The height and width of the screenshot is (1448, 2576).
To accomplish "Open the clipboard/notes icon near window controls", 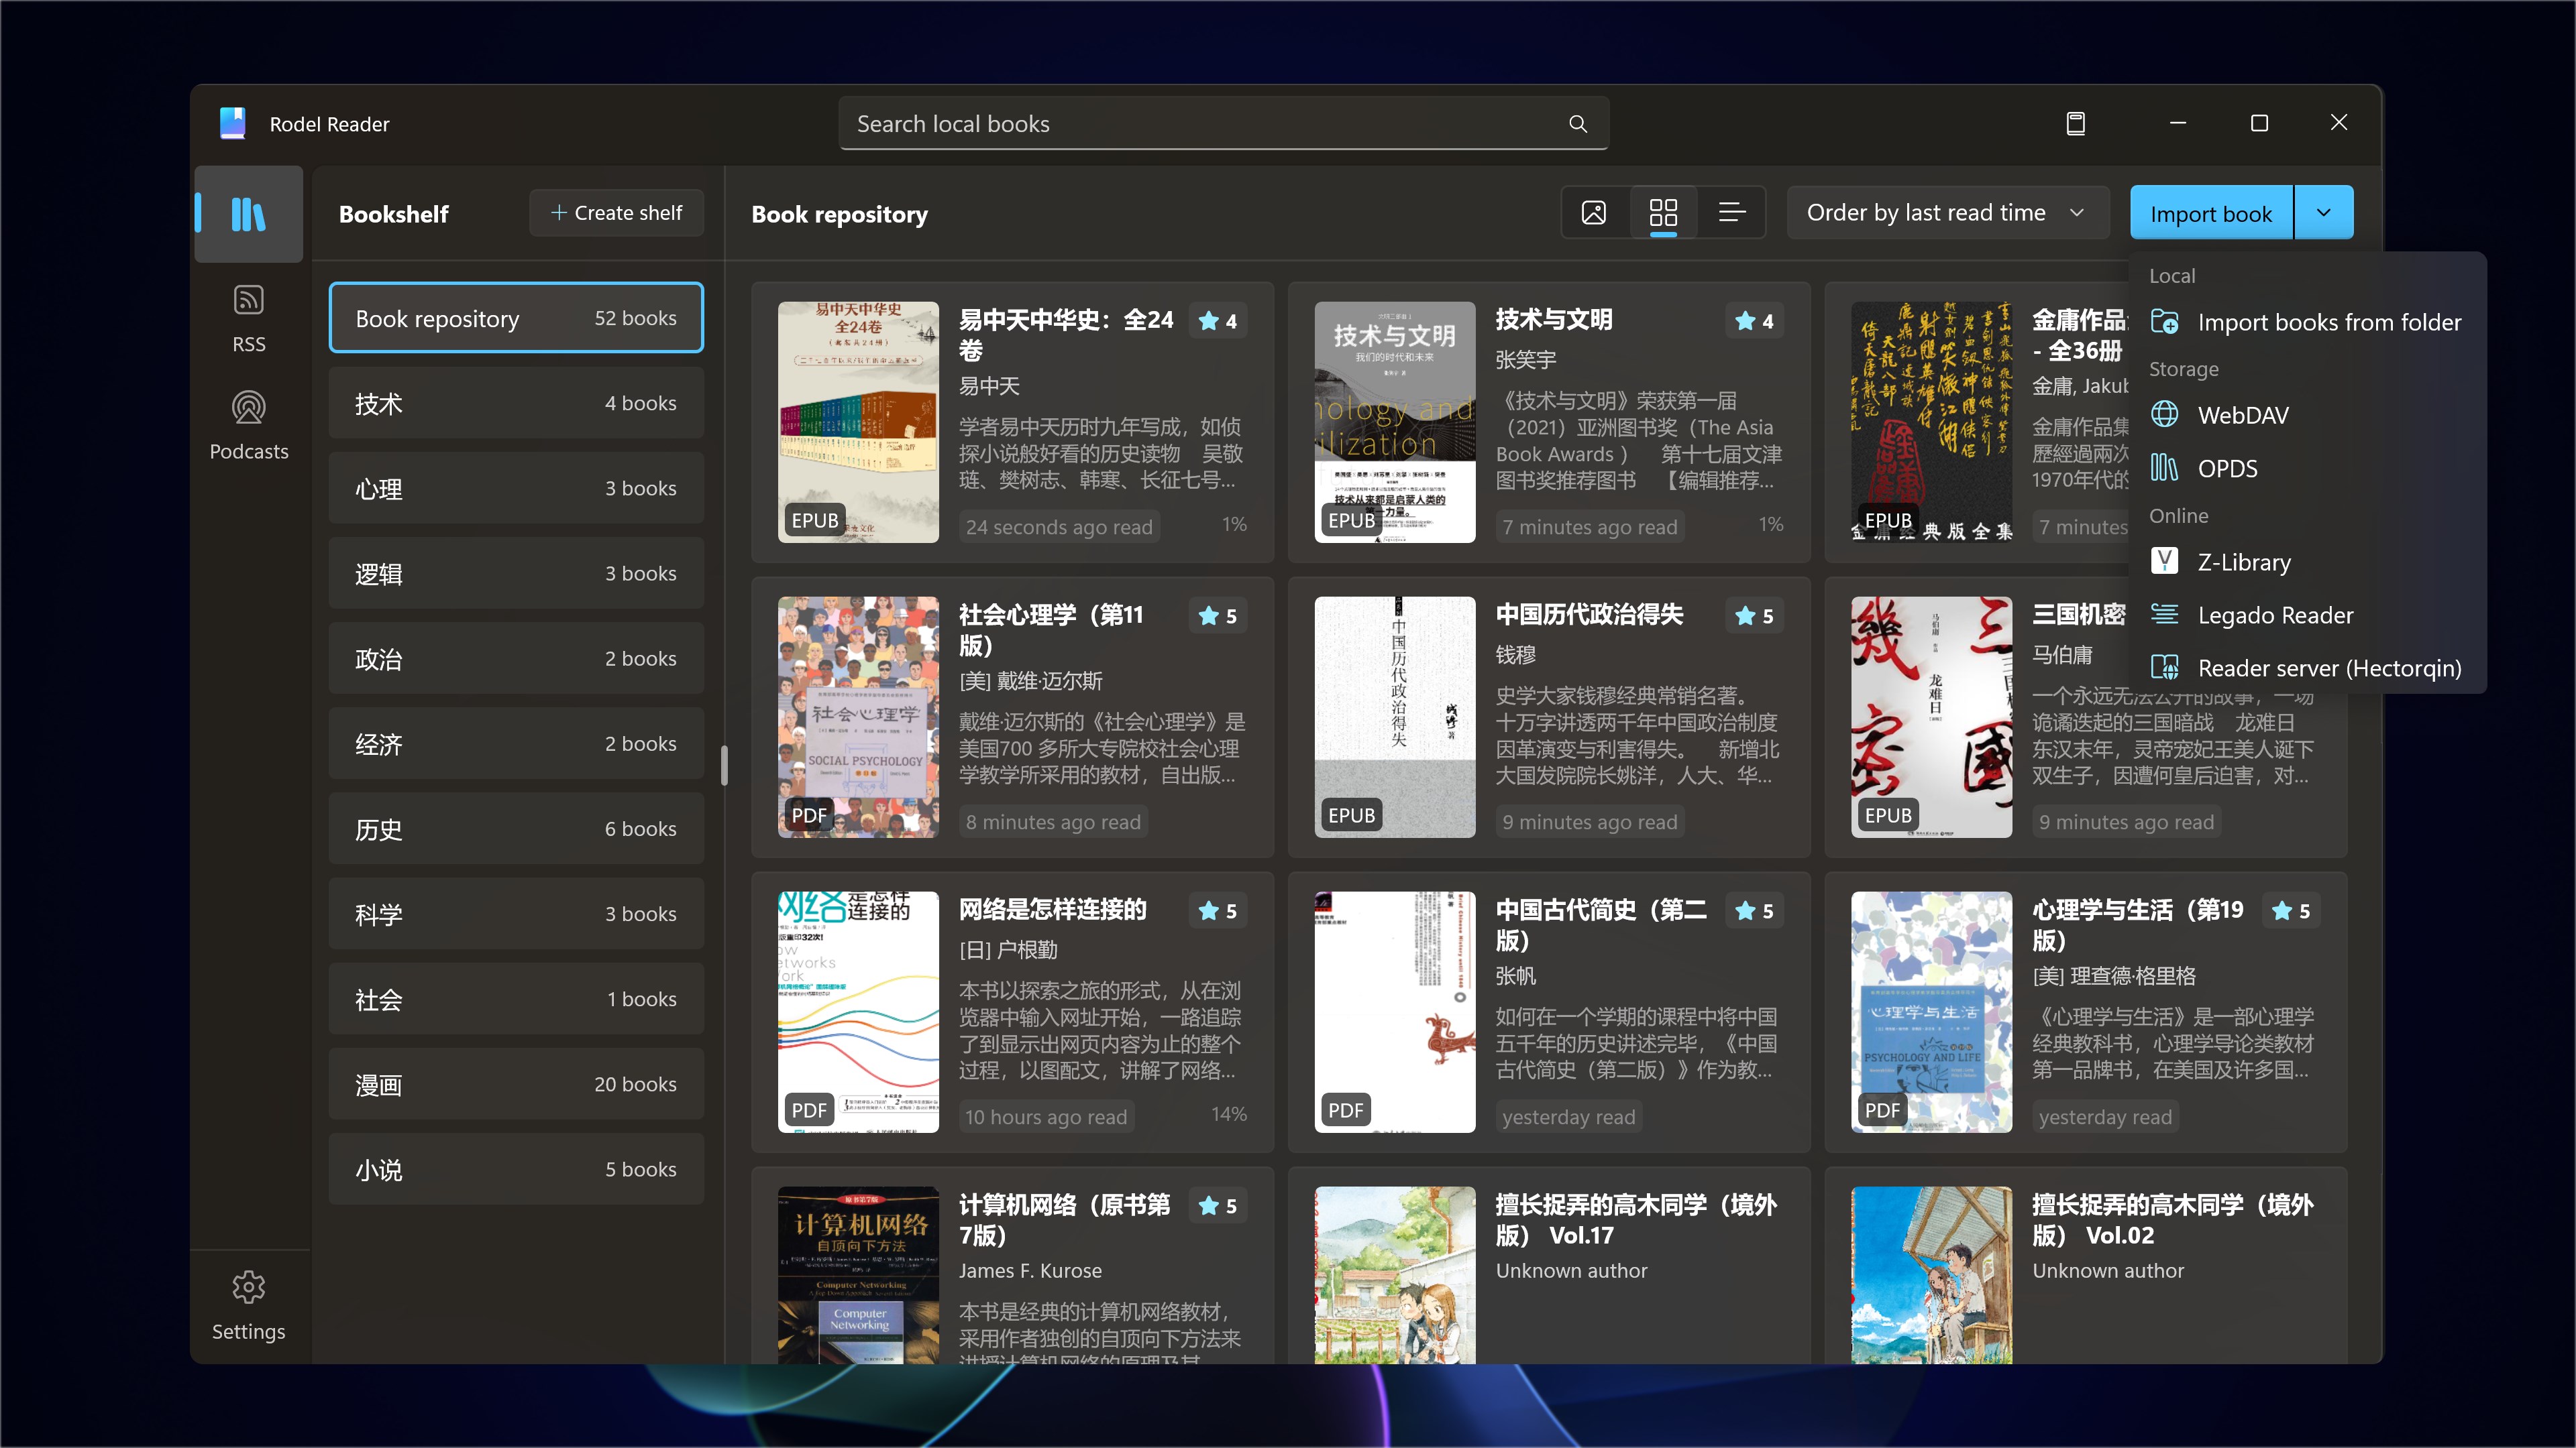I will pyautogui.click(x=2076, y=123).
